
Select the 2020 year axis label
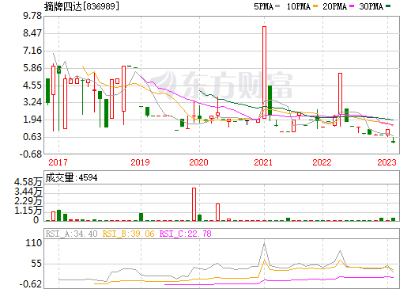198,162
